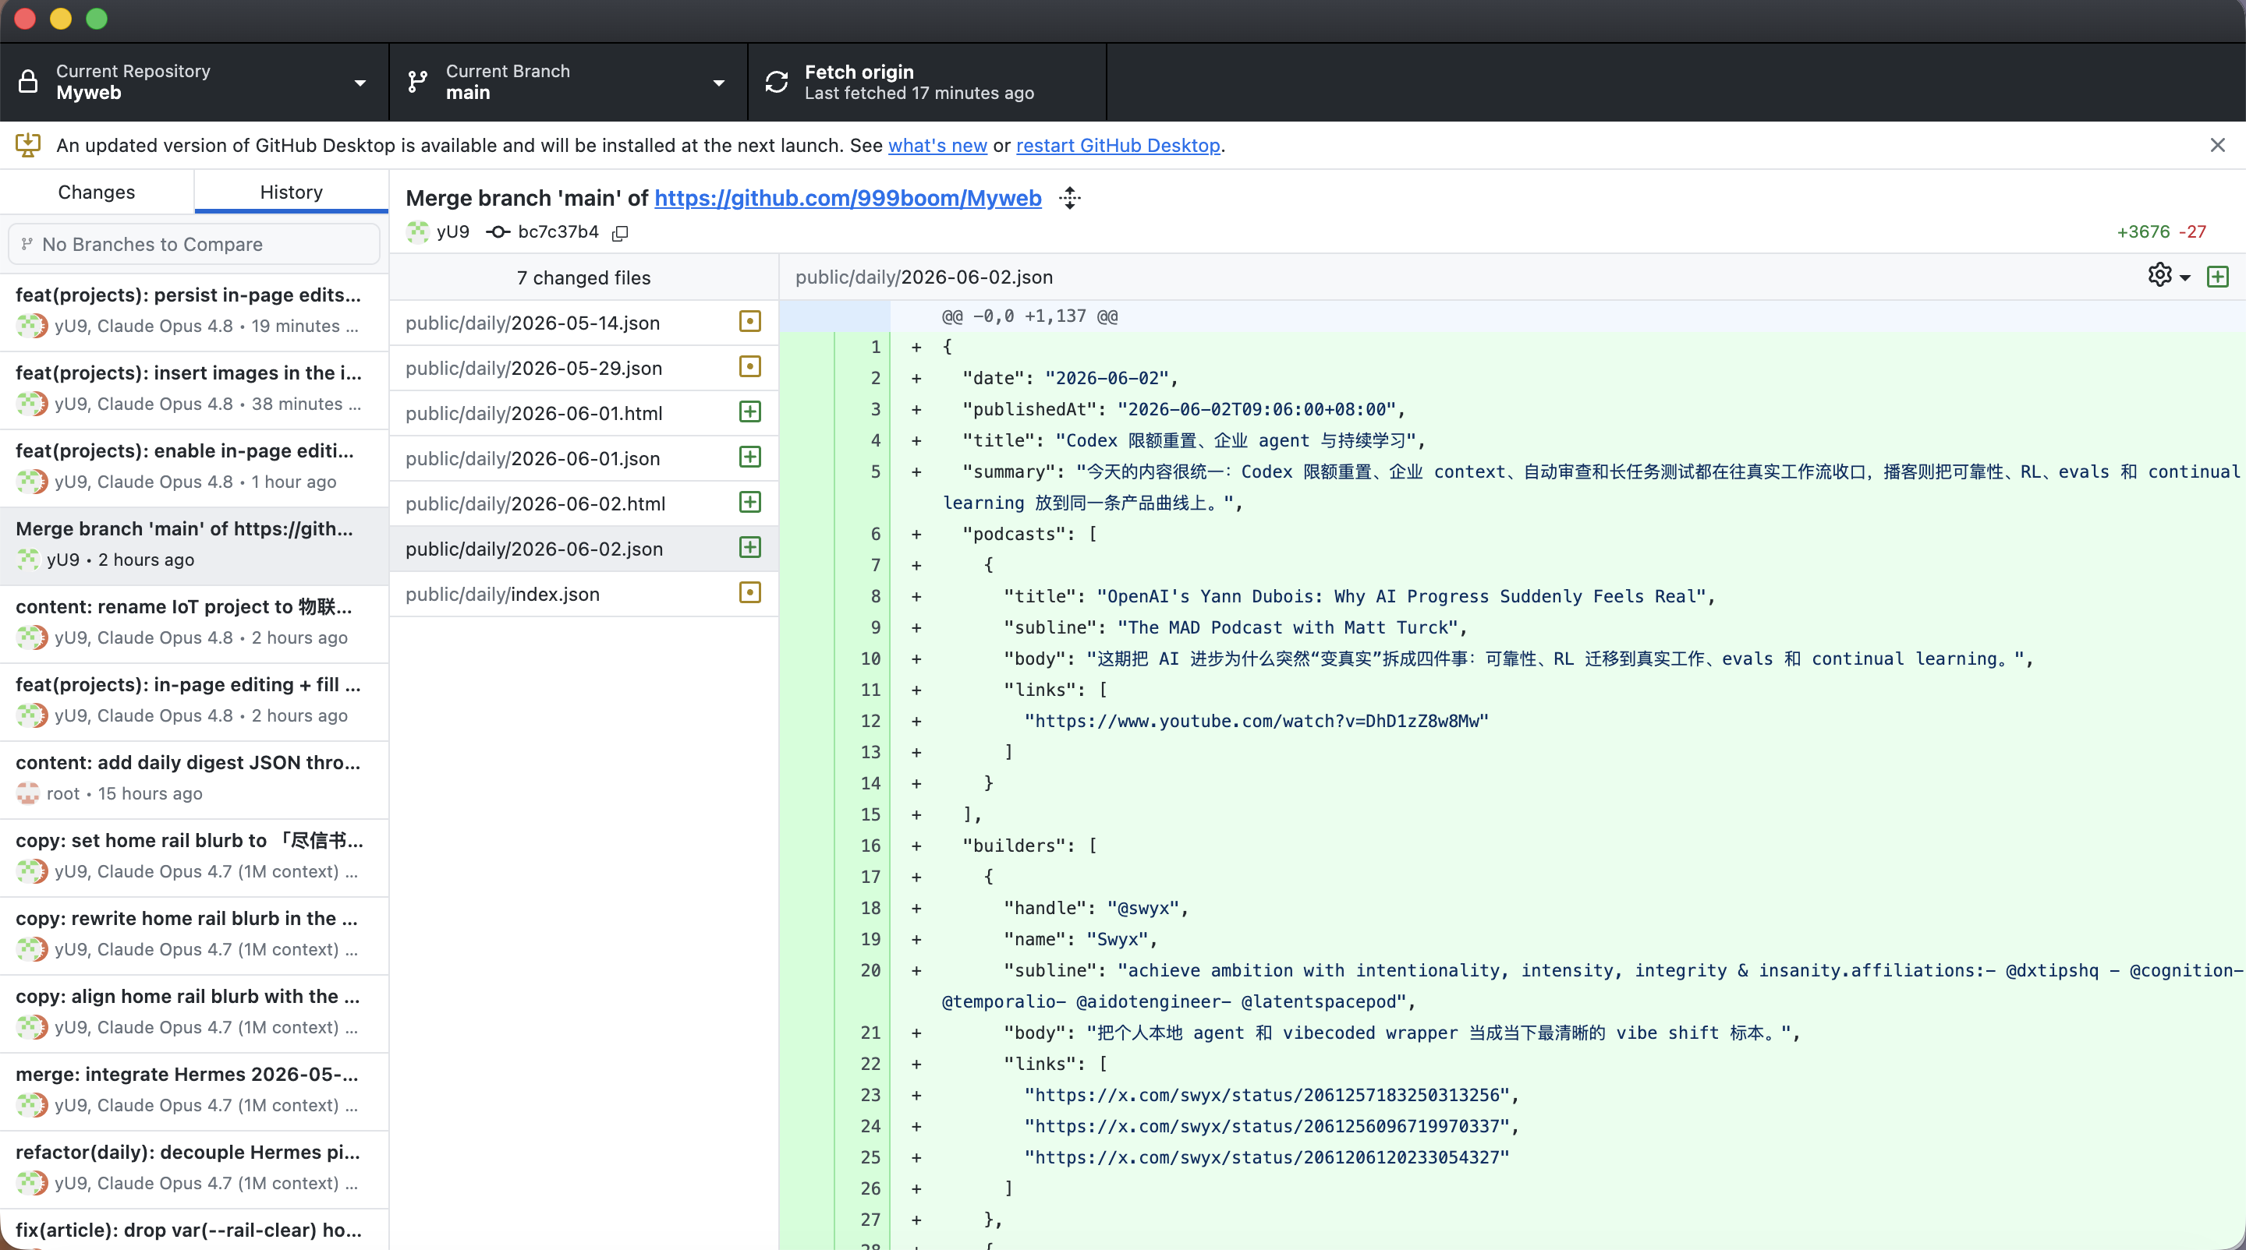Select commit "copy: align home rail blurb"
Image resolution: width=2246 pixels, height=1250 pixels.
click(x=193, y=1013)
